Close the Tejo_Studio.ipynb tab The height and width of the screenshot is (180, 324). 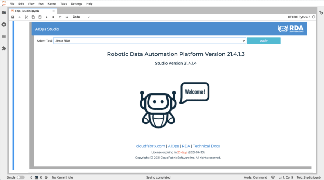pos(53,11)
